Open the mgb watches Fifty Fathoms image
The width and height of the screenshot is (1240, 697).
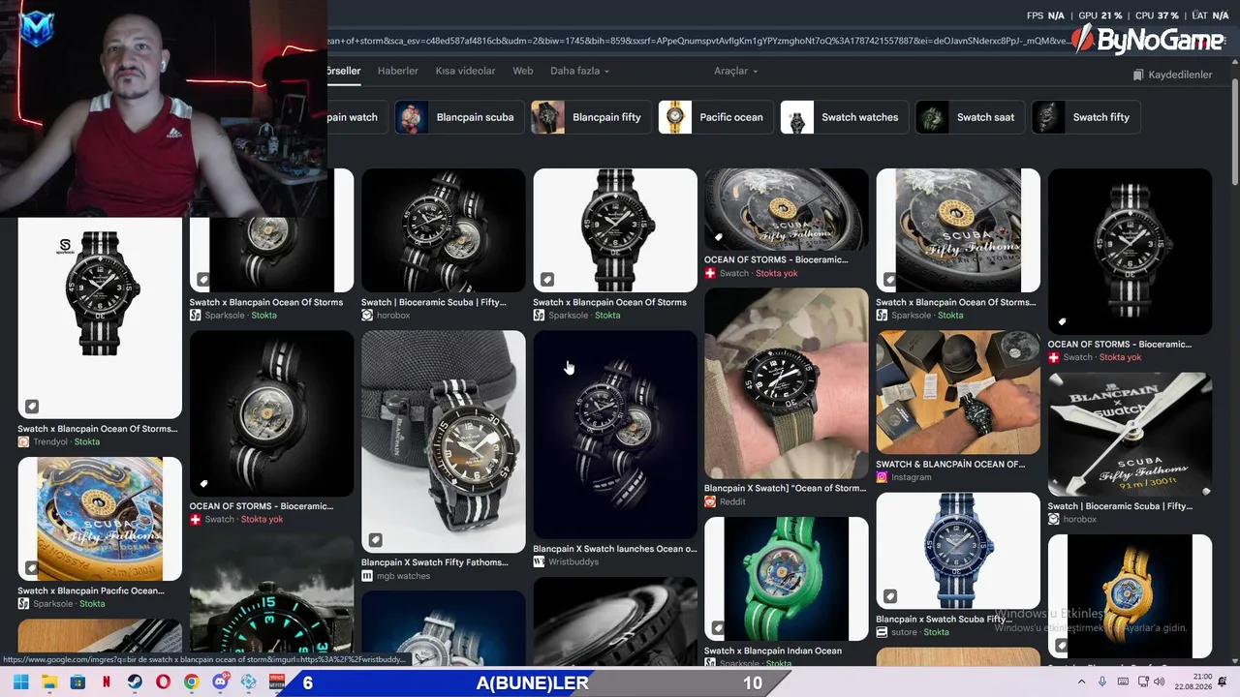tap(444, 441)
